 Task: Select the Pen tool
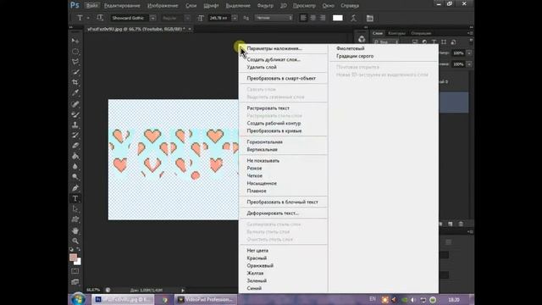click(x=75, y=188)
